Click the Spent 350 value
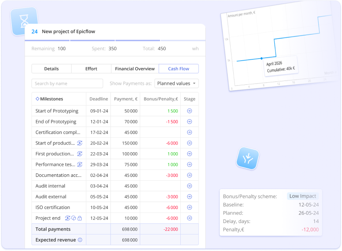This screenshot has width=342, height=251. point(113,48)
